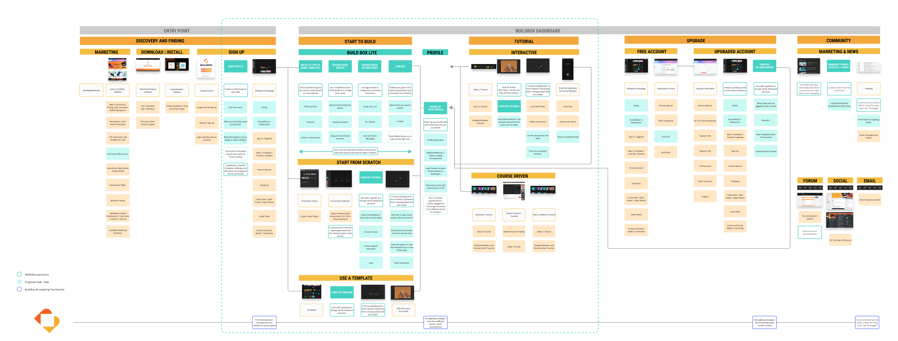Click the Redirection to Plans card
The image size is (898, 341).
666,88
